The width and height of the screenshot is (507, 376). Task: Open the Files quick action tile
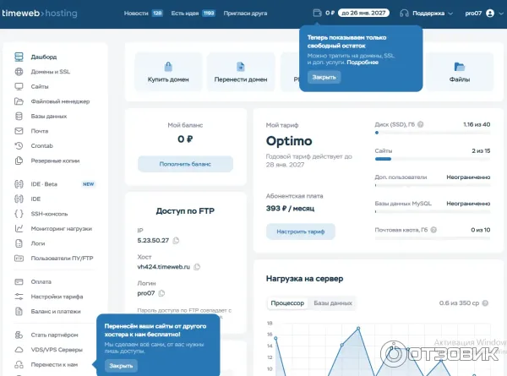460,72
